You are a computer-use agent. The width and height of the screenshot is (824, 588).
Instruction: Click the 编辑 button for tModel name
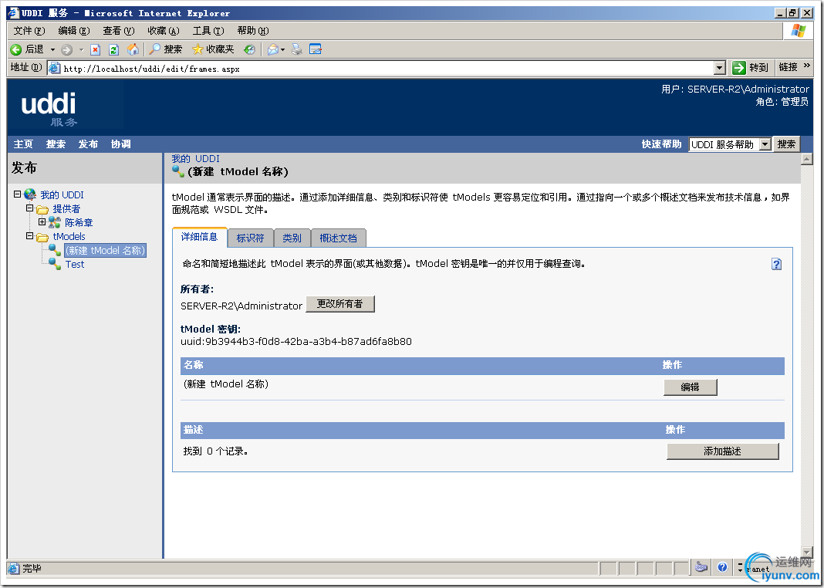[x=690, y=387]
